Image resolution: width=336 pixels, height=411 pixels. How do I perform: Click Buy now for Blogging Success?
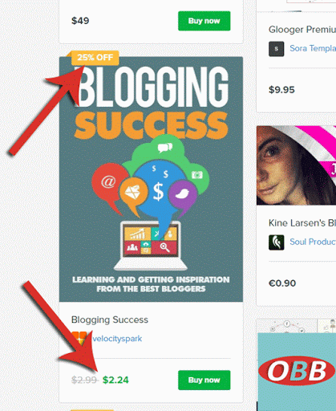(204, 380)
